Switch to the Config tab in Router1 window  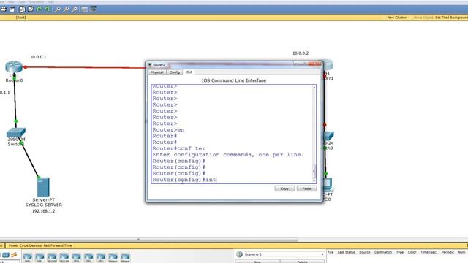click(x=175, y=72)
